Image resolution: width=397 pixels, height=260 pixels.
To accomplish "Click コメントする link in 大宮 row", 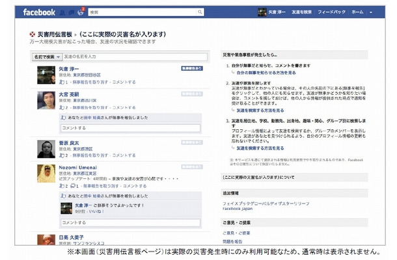I will click(124, 107).
